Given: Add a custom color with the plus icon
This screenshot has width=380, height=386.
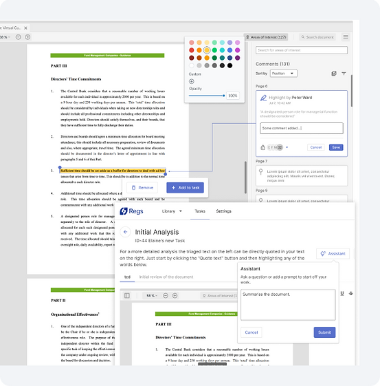Looking at the screenshot, I should pyautogui.click(x=192, y=81).
